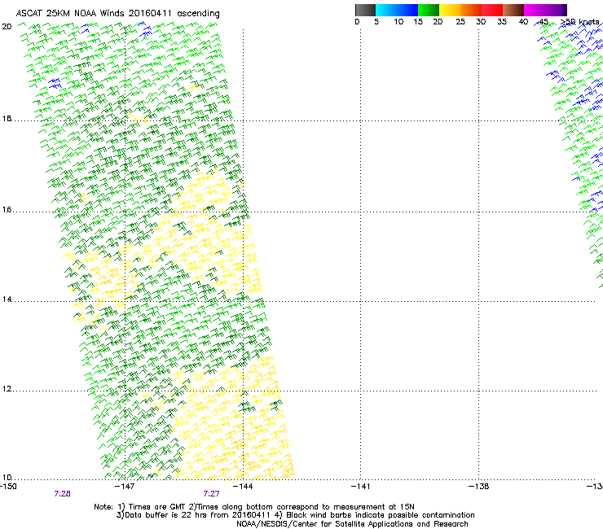Viewport: 603px width, 529px height.
Task: Click the latitude label '14'
Action: 7,299
